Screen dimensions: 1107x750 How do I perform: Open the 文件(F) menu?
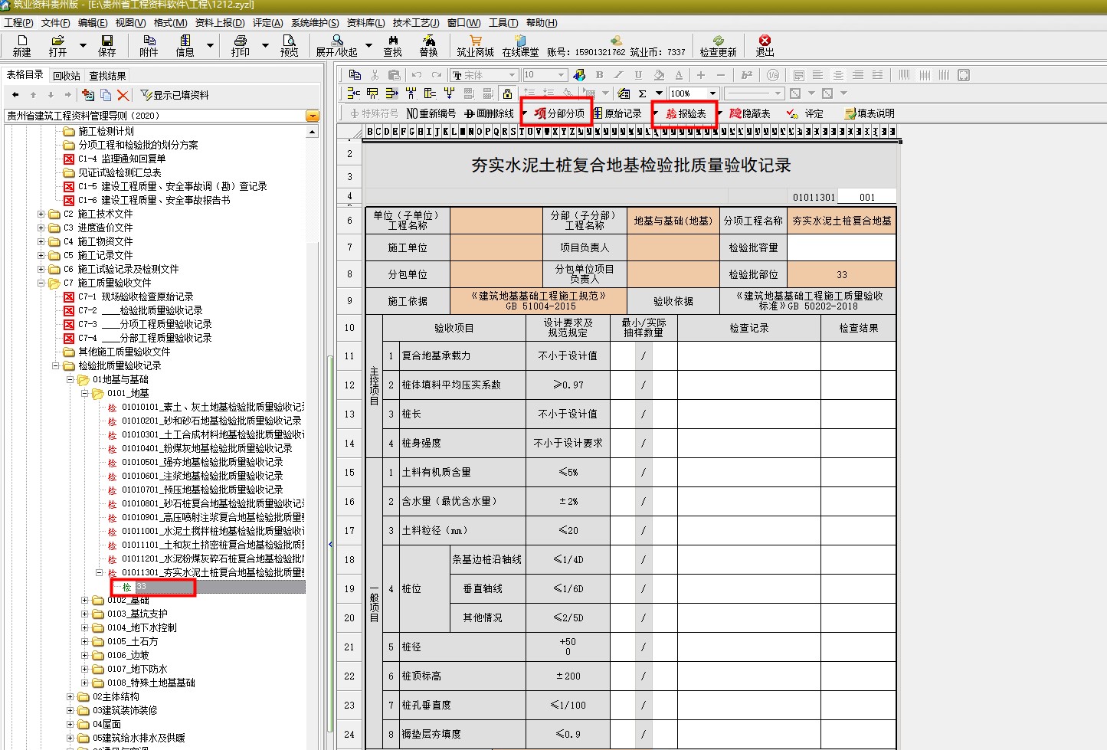(x=55, y=23)
